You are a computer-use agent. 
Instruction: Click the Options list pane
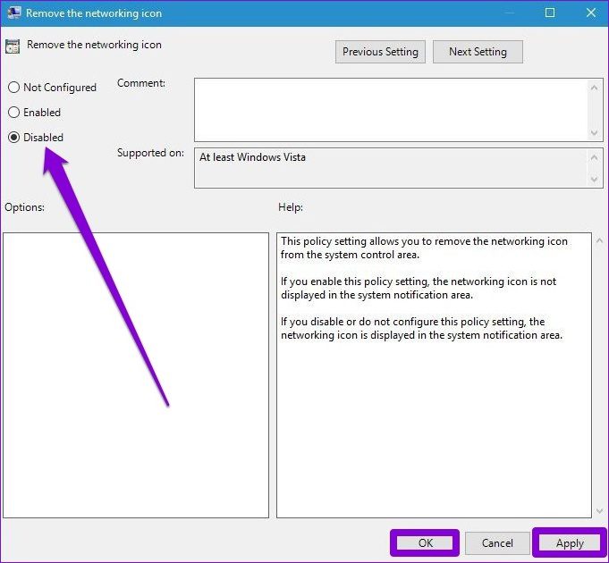[x=136, y=375]
